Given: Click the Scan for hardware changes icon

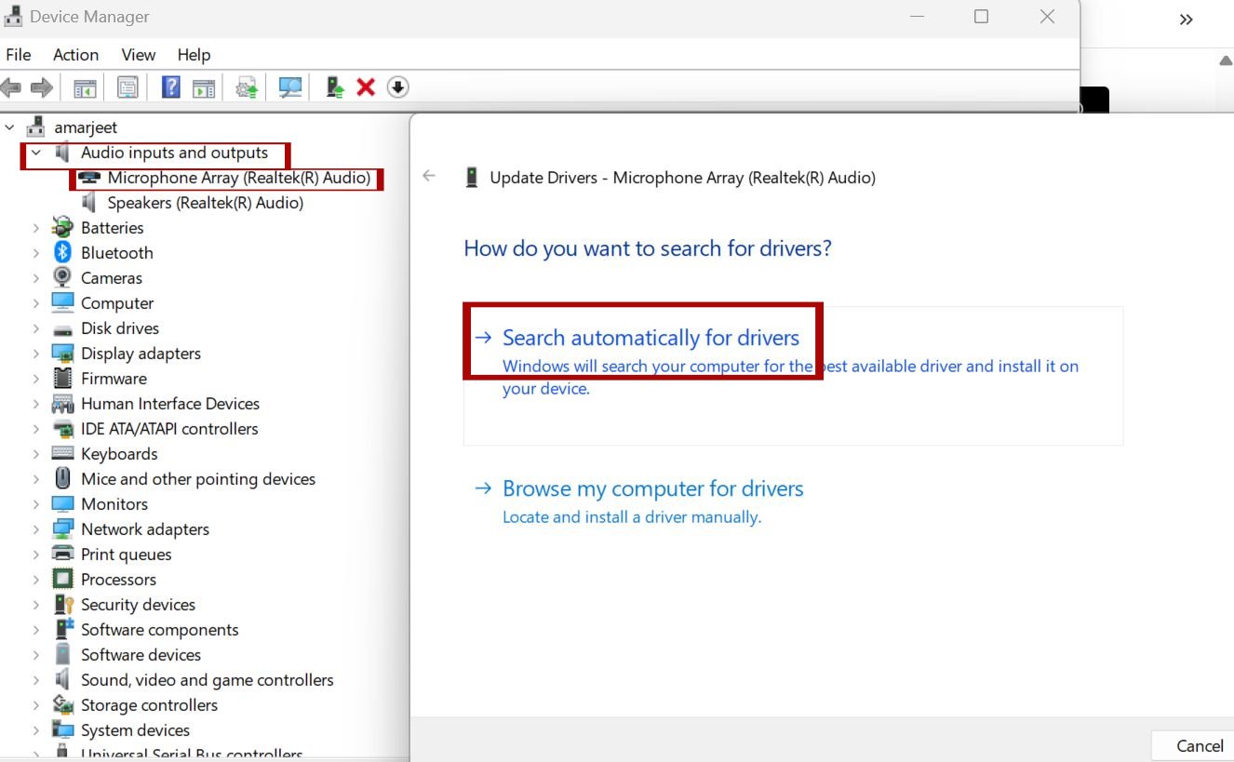Looking at the screenshot, I should pyautogui.click(x=289, y=87).
